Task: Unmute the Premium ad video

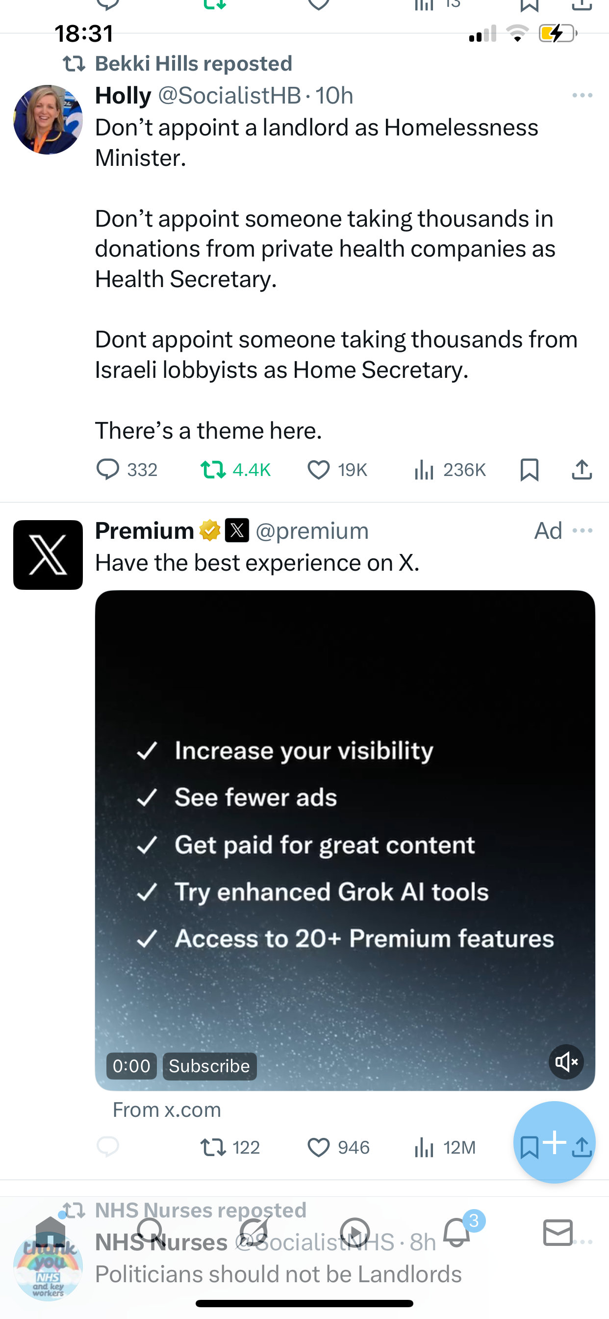Action: pyautogui.click(x=566, y=1062)
